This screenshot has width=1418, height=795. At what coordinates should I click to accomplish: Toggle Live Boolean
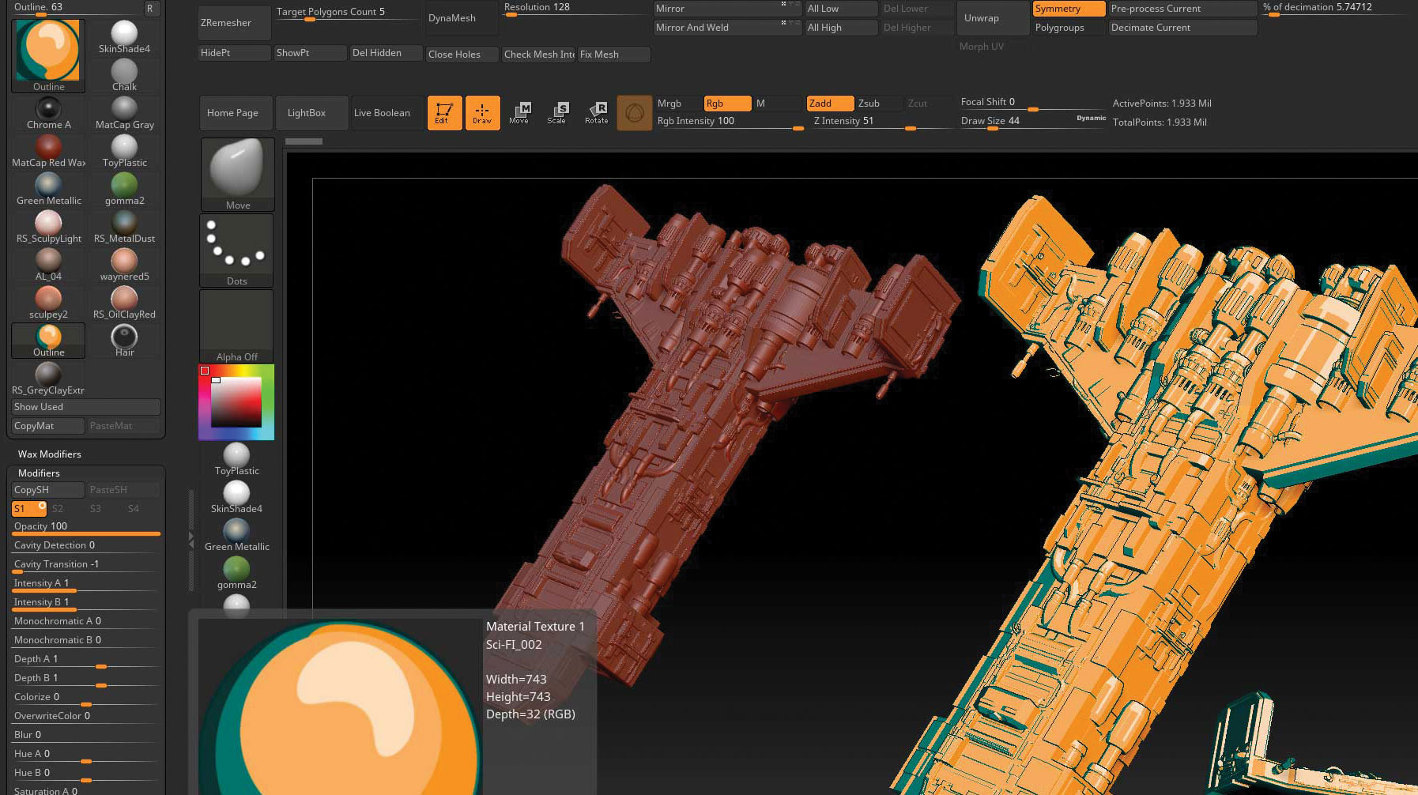point(387,113)
